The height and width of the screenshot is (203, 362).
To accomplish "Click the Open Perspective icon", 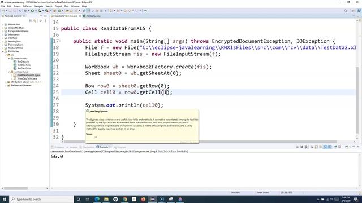I will pyautogui.click(x=353, y=11).
